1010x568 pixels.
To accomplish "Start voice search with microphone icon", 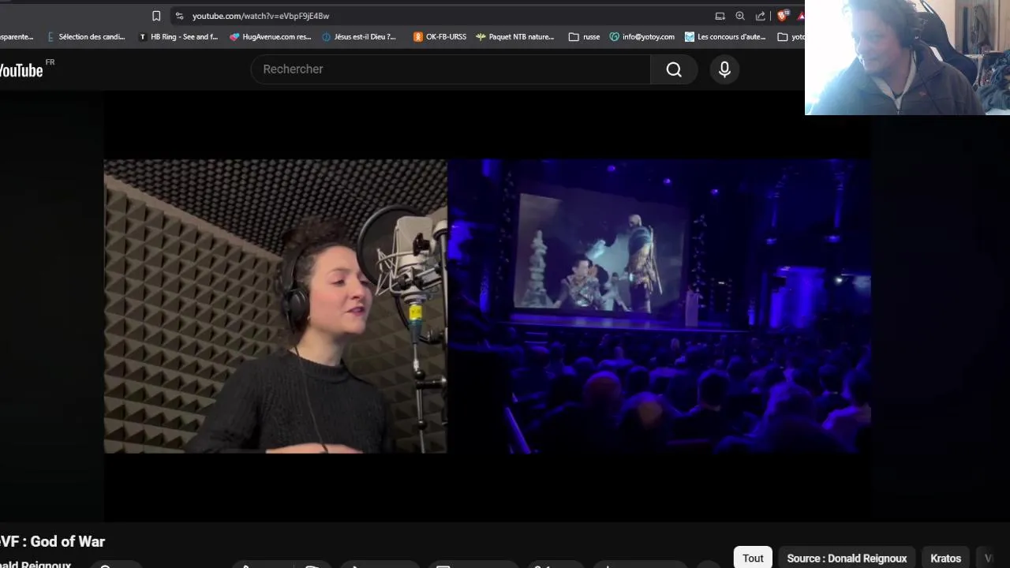I will coord(724,69).
